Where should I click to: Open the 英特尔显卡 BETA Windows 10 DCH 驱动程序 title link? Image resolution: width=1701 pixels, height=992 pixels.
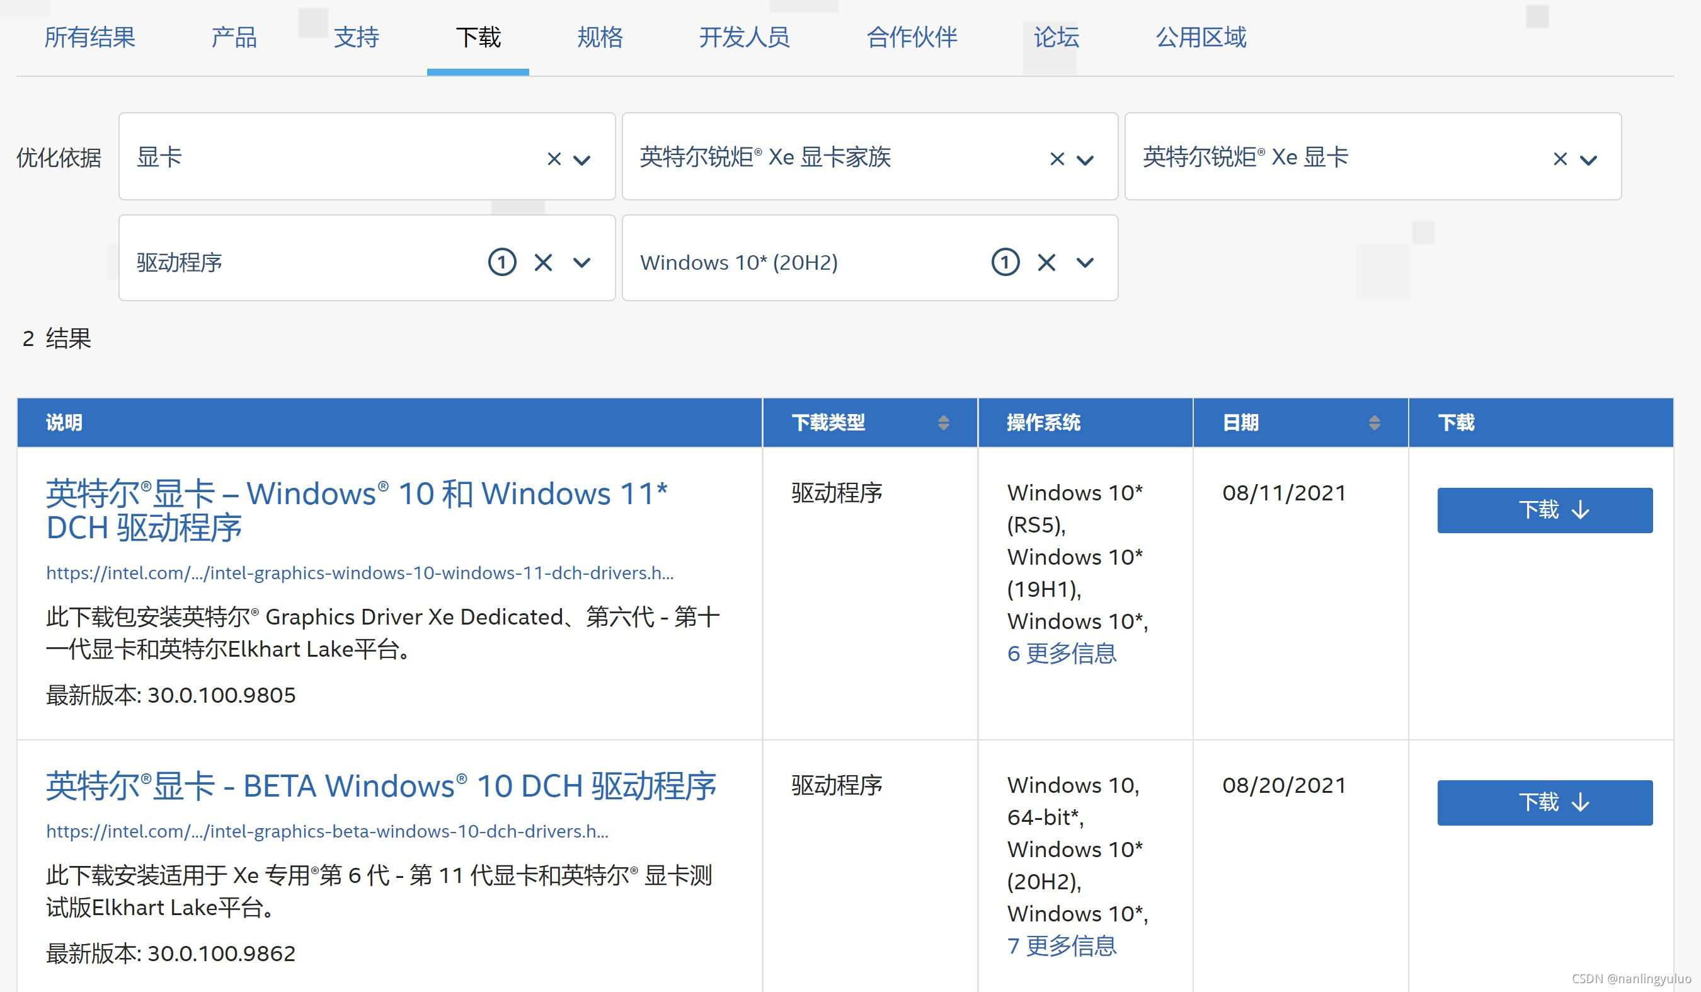click(x=381, y=786)
